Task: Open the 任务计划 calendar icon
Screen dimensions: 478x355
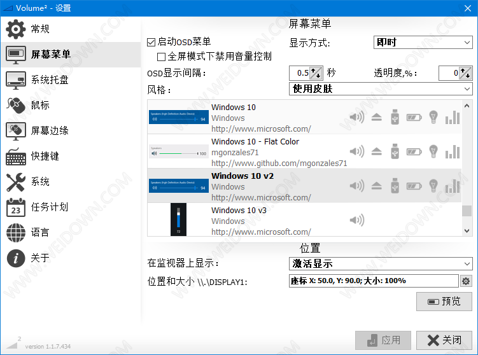Action: click(15, 207)
